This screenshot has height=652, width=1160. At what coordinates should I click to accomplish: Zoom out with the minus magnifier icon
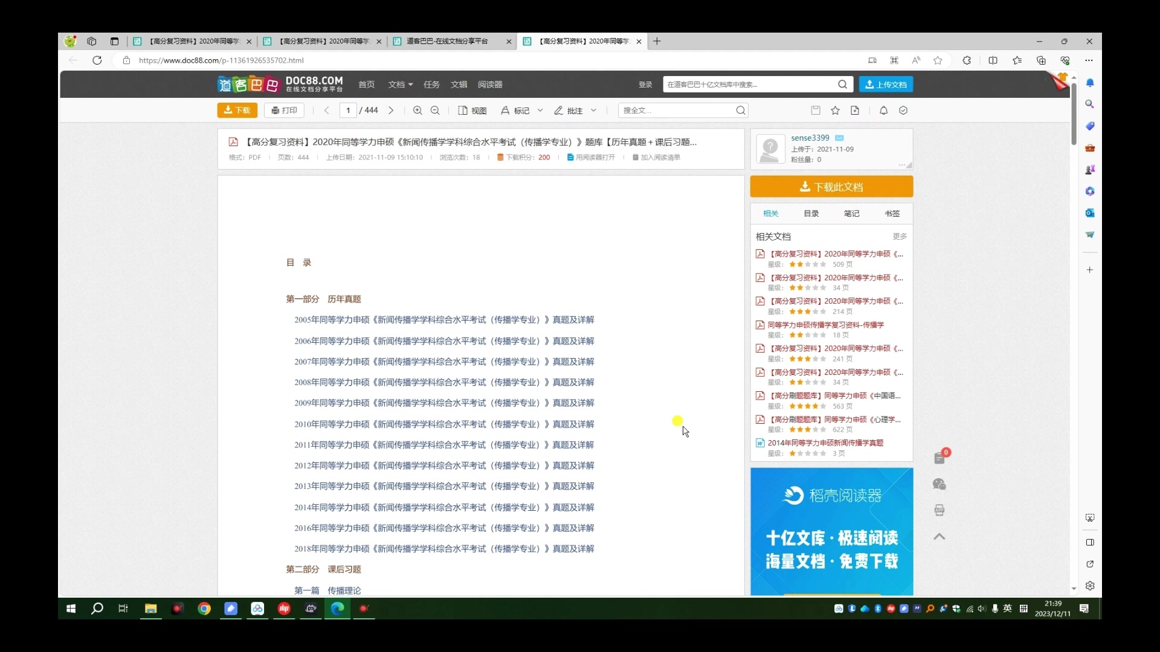click(x=435, y=110)
